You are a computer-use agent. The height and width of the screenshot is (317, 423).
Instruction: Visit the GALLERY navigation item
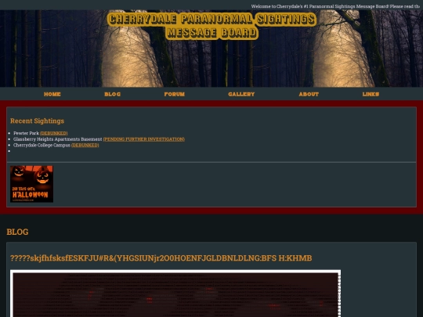point(241,94)
